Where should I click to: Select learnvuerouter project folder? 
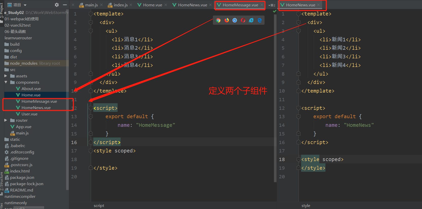click(18, 38)
